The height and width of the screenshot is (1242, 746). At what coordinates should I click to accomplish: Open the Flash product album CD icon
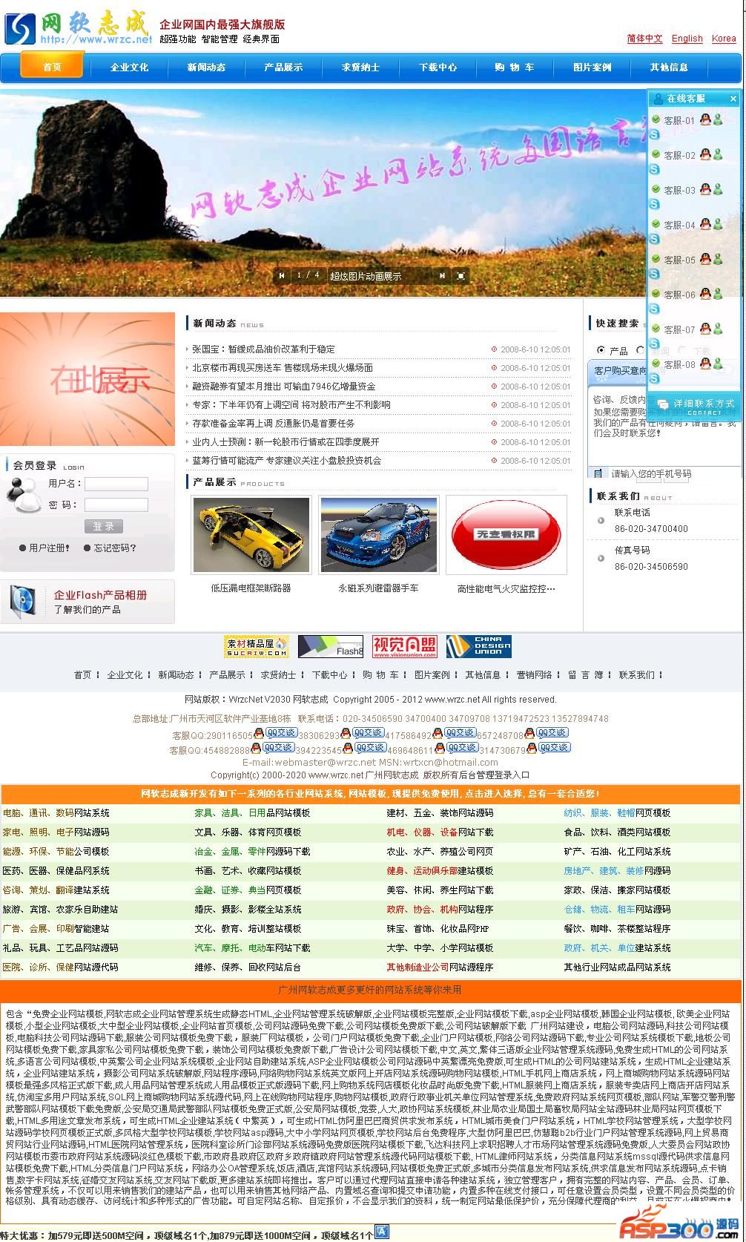click(x=22, y=602)
